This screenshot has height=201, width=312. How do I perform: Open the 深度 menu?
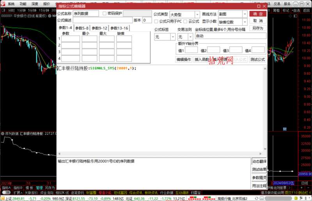click(35, 4)
